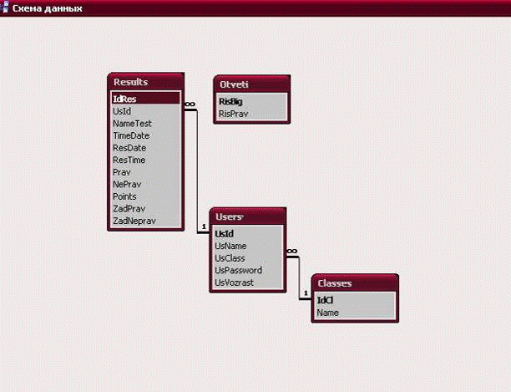
Task: Click the UsClass field in Users
Action: click(x=230, y=258)
